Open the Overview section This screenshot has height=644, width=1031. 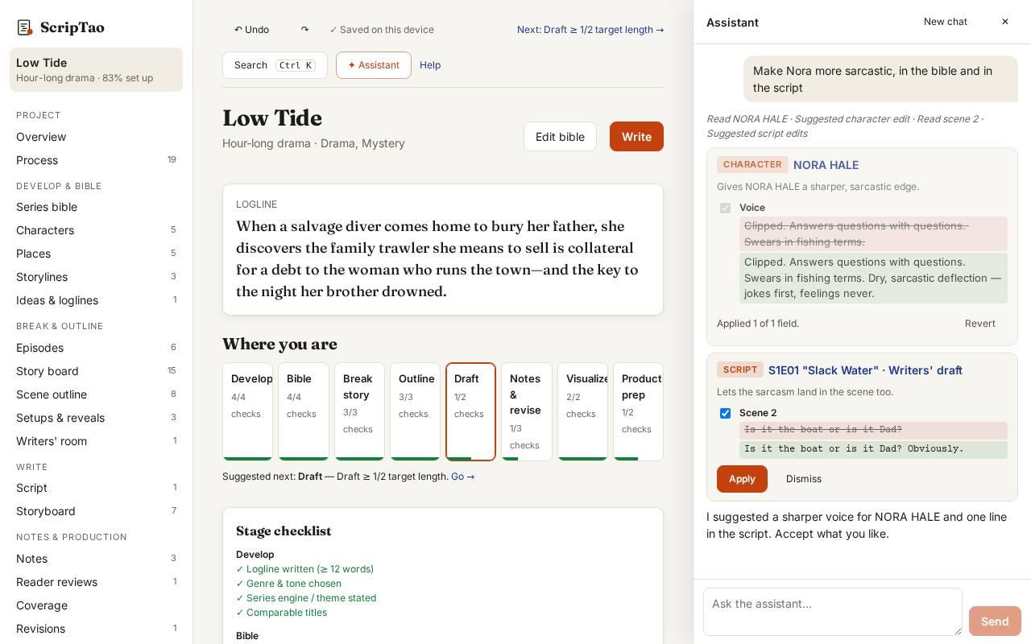[x=96, y=137]
